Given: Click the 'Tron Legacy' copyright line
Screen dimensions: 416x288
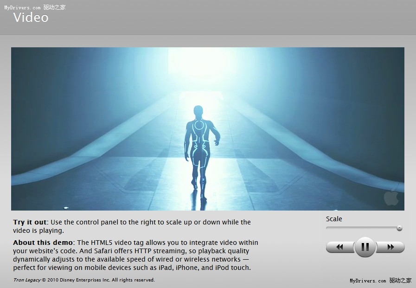Looking at the screenshot, I should (x=84, y=280).
